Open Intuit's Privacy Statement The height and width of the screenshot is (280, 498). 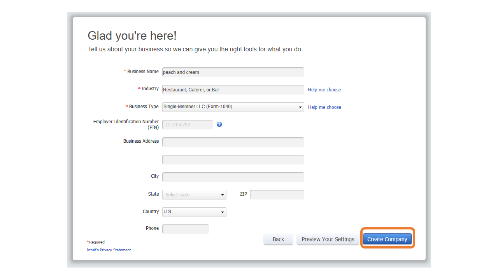[109, 250]
